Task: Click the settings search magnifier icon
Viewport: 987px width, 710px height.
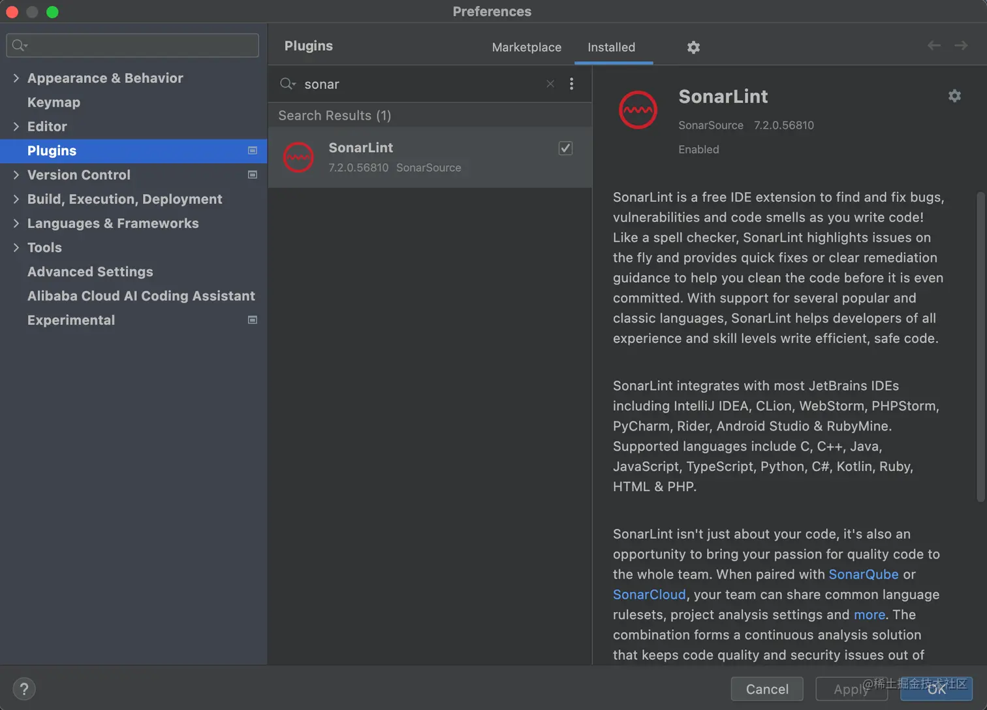Action: pyautogui.click(x=20, y=45)
